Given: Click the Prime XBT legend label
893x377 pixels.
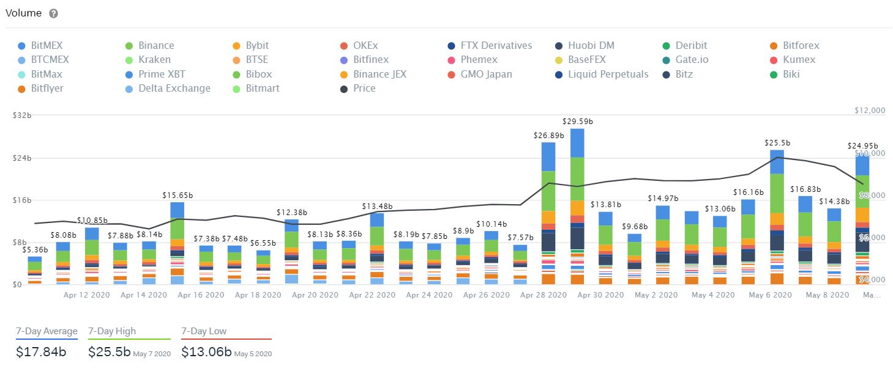Looking at the screenshot, I should 162,75.
